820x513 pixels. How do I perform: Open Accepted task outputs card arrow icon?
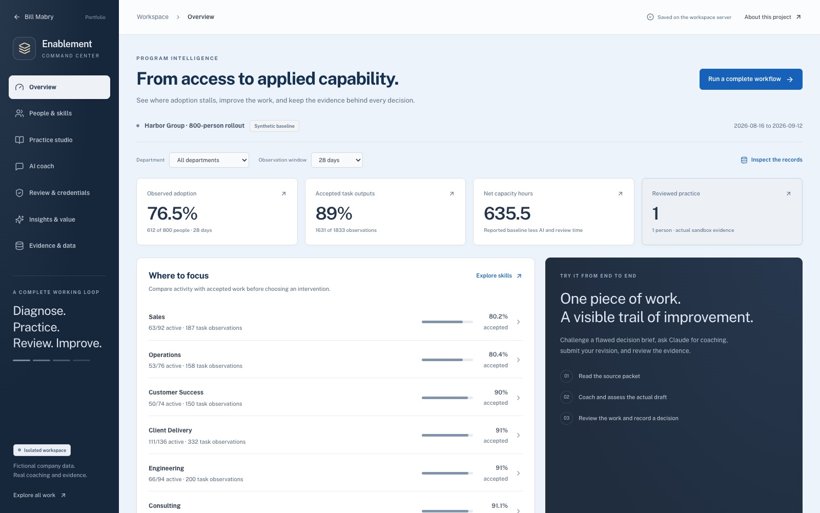click(x=452, y=193)
